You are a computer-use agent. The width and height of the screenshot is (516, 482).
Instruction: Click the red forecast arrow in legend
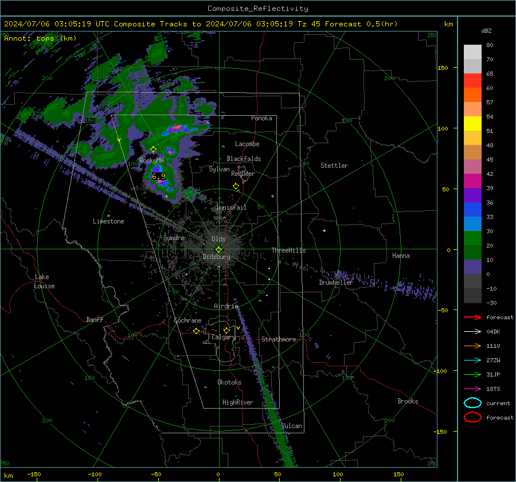[x=472, y=317]
